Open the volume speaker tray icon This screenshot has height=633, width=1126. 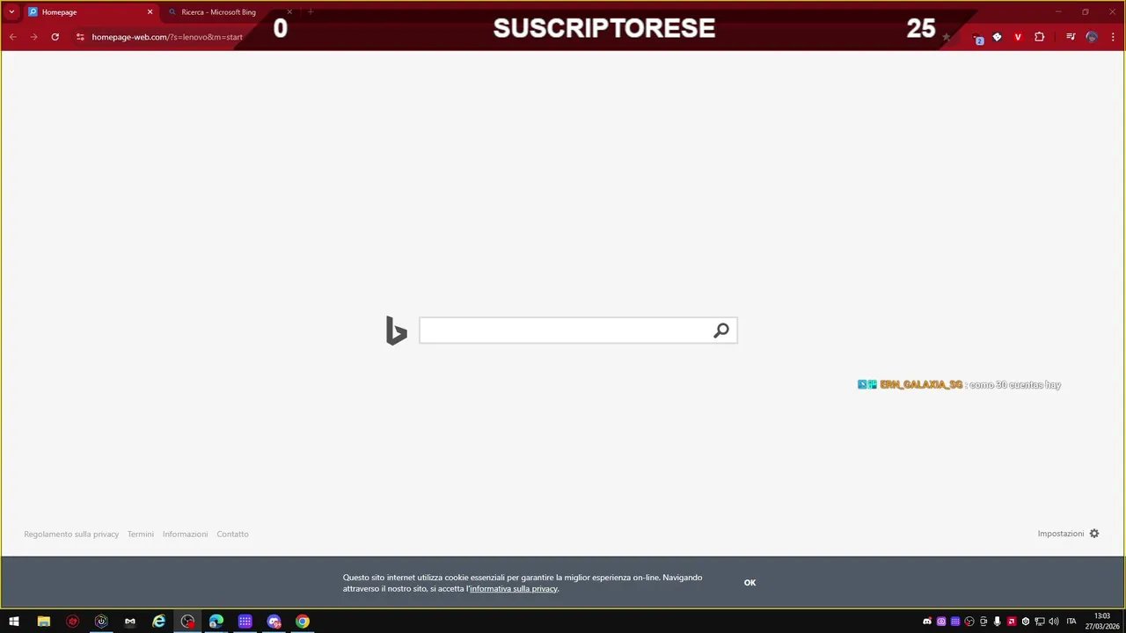click(1054, 622)
